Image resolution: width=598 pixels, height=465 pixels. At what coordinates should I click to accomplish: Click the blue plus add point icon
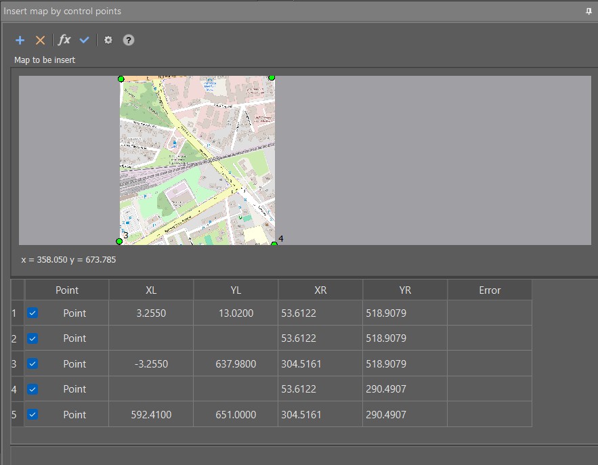20,41
